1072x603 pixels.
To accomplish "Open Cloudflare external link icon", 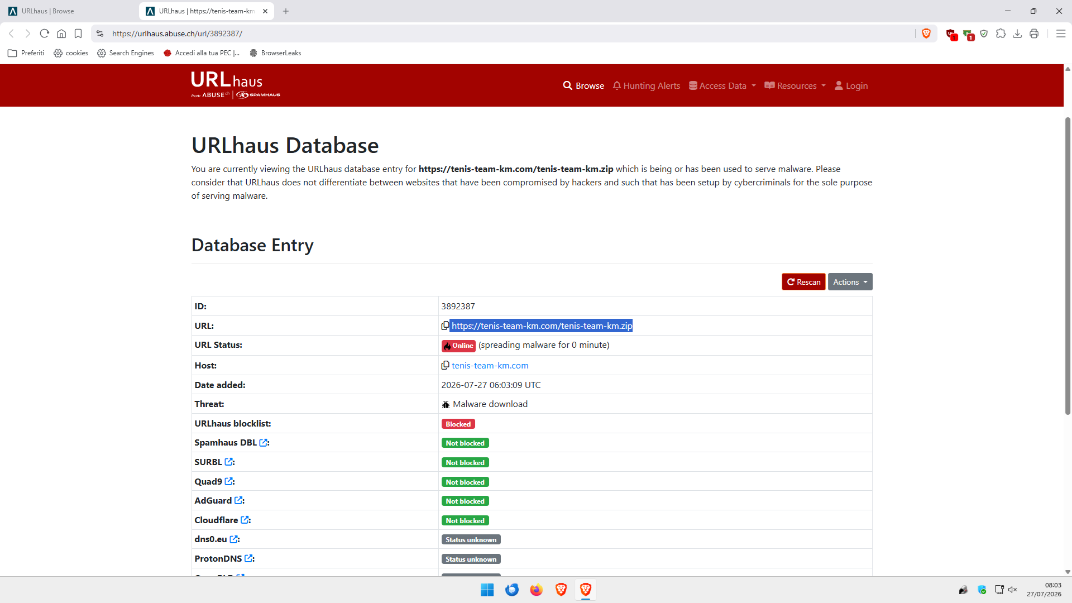I will (x=245, y=520).
